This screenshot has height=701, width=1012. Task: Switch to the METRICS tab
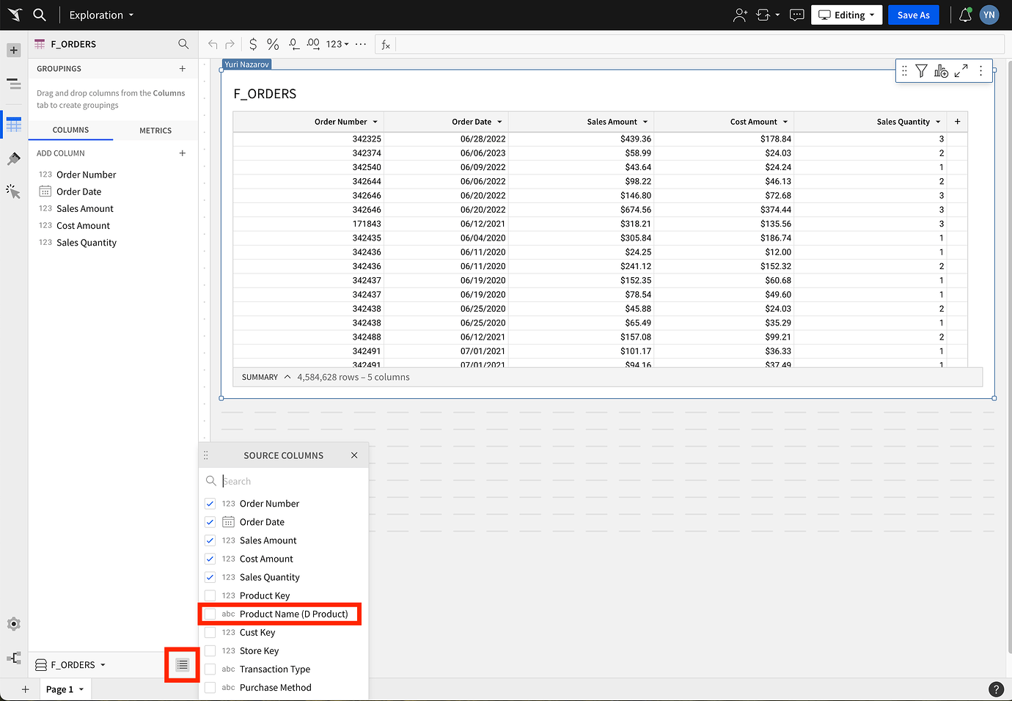point(155,130)
